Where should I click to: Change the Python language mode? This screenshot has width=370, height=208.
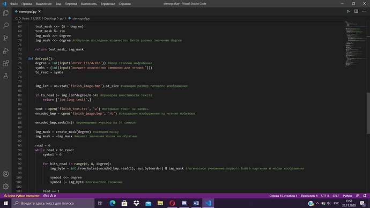pyautogui.click(x=347, y=196)
